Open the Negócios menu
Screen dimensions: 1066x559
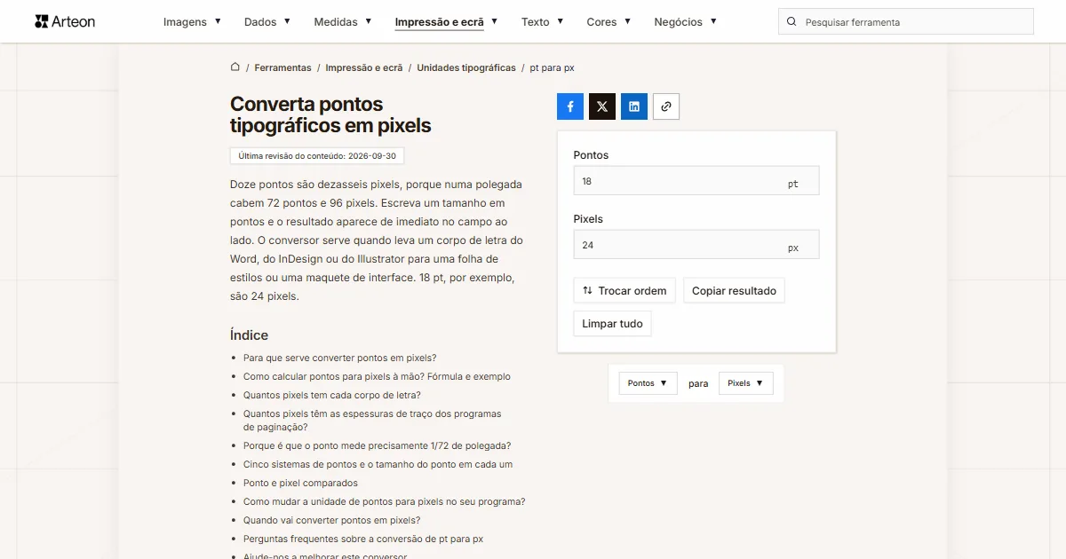click(x=685, y=22)
